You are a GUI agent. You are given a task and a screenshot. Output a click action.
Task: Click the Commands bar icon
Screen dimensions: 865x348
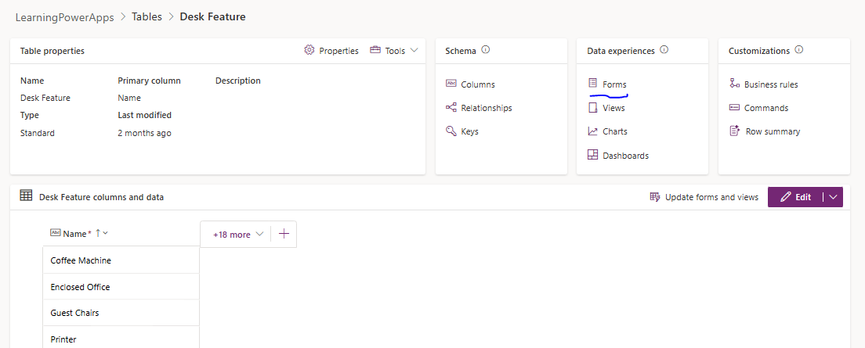(x=734, y=107)
